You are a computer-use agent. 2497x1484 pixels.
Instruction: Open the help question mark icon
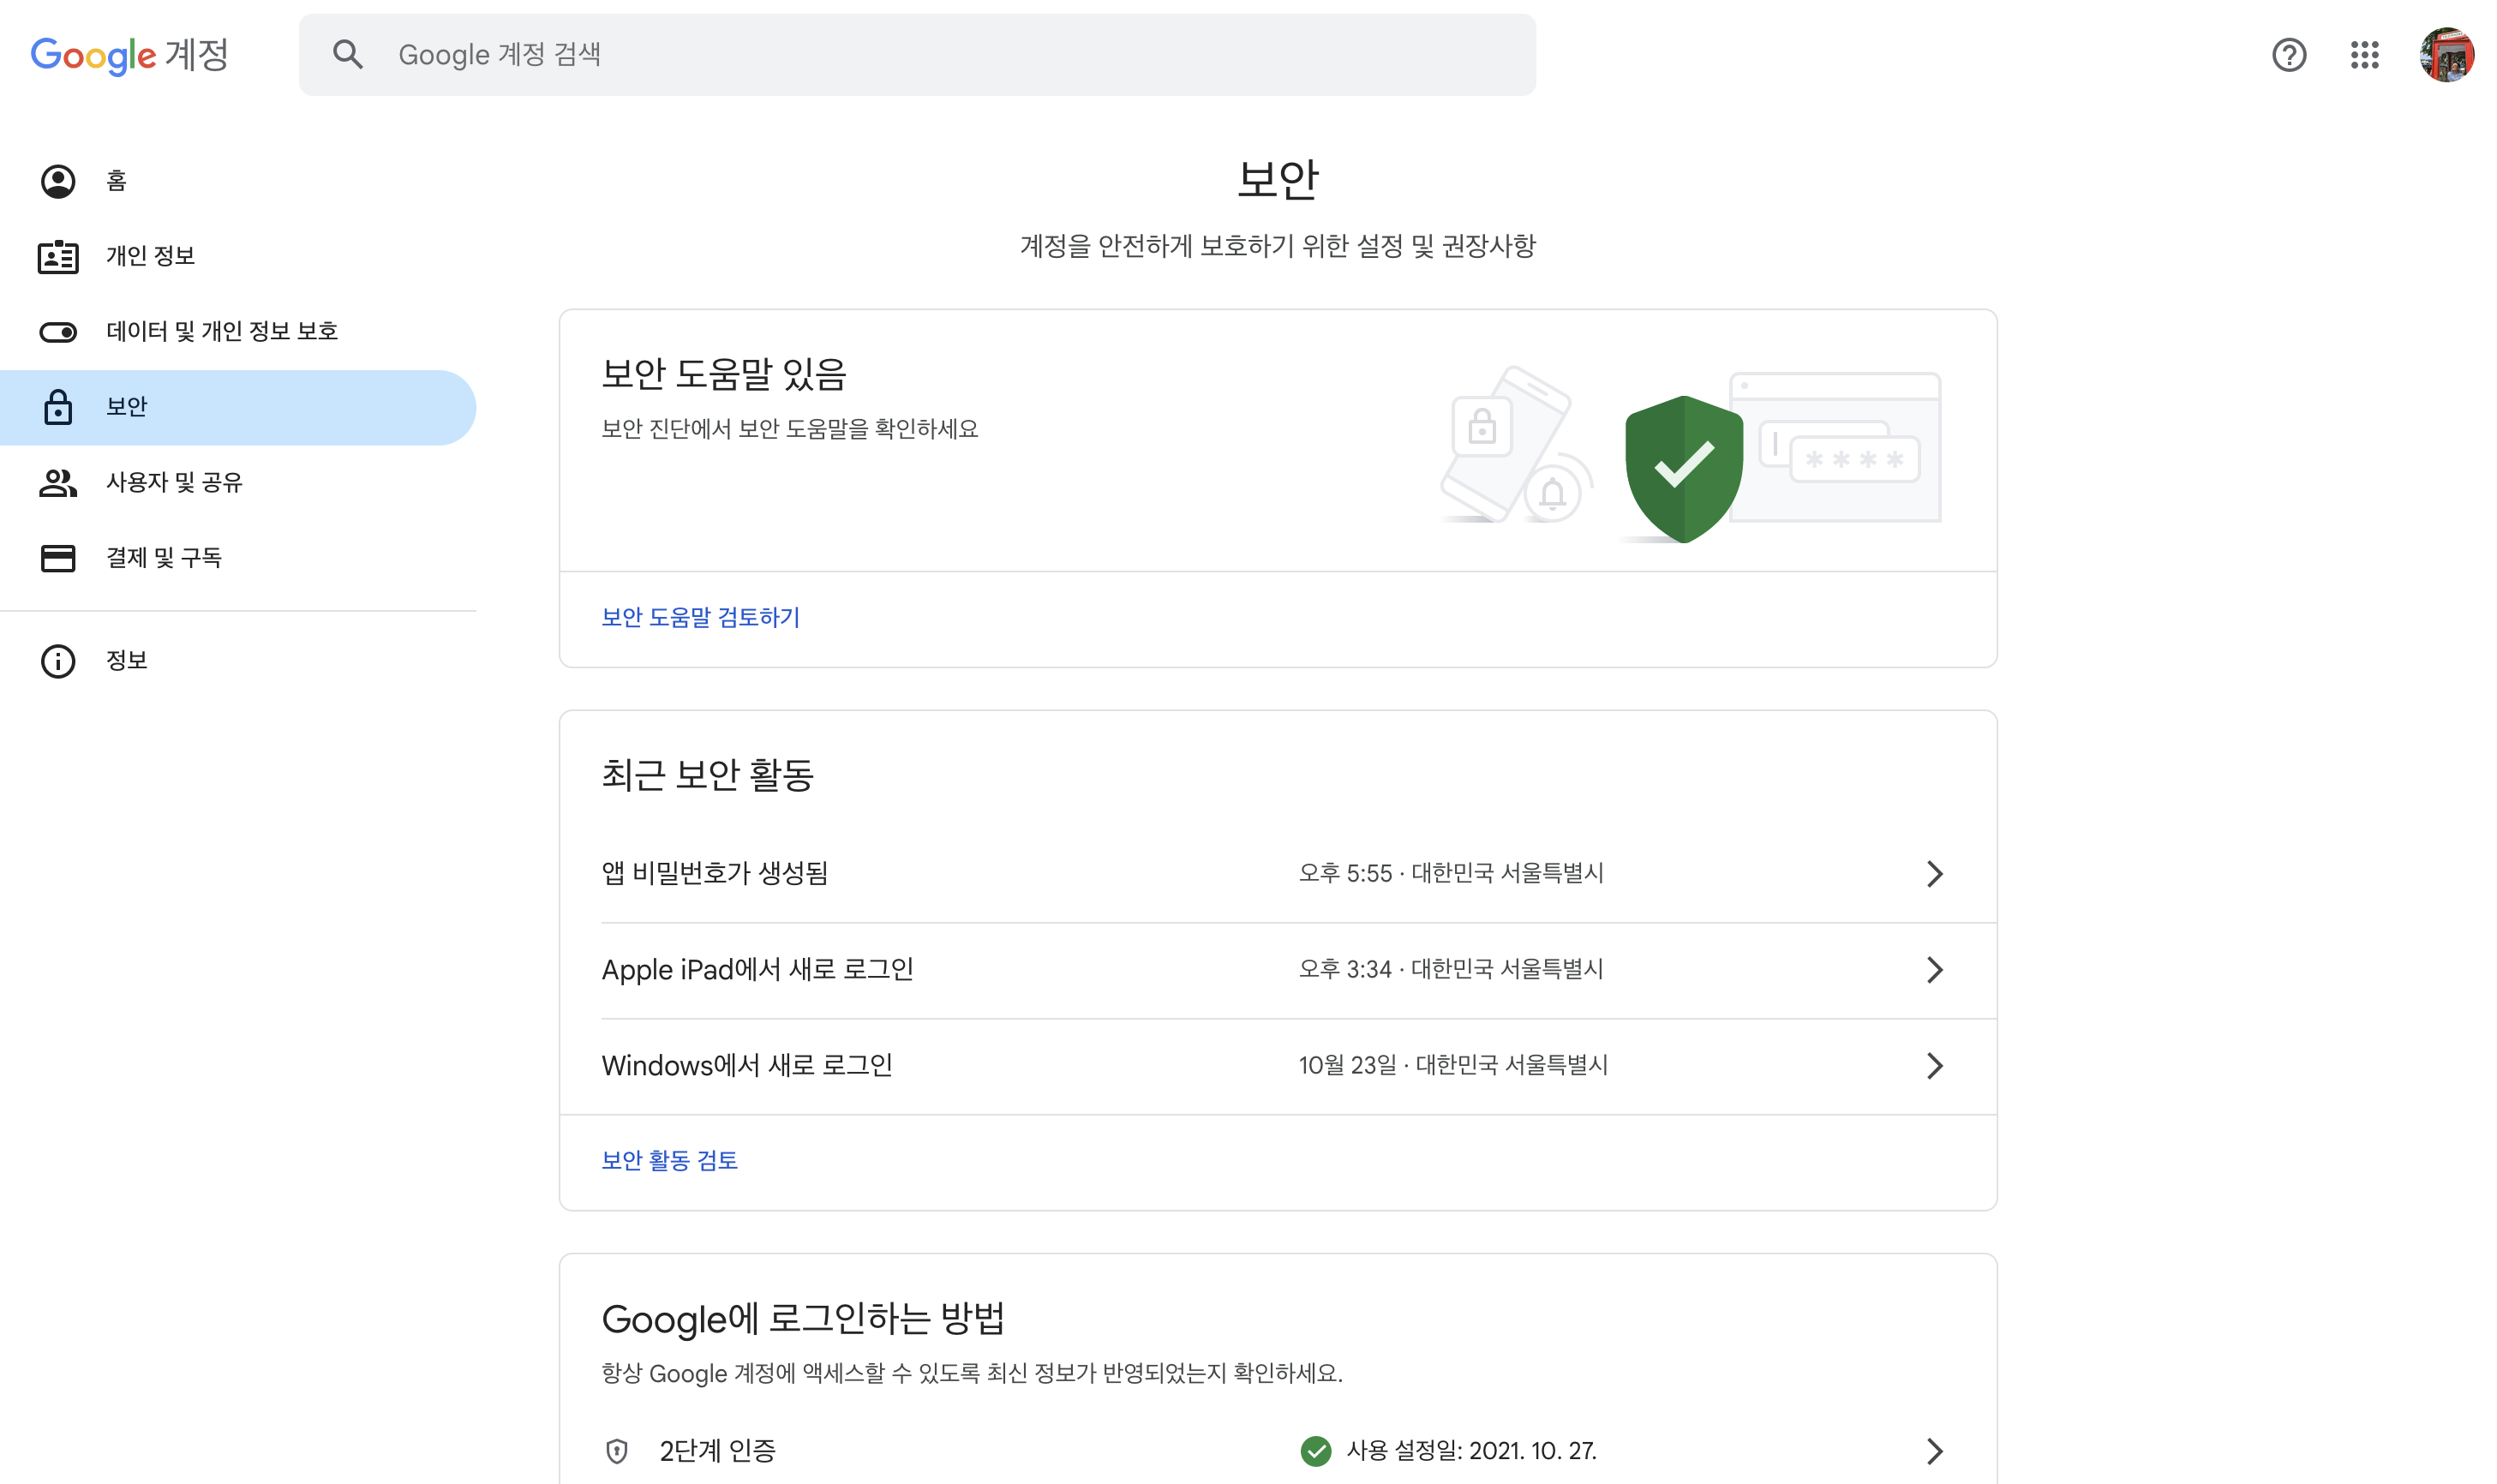pos(2288,55)
